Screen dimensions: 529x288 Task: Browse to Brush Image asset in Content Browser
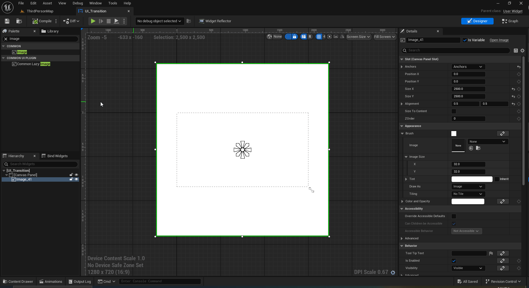(478, 148)
